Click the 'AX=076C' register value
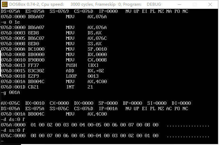The height and width of the screenshot is (145, 219). coord(10,103)
